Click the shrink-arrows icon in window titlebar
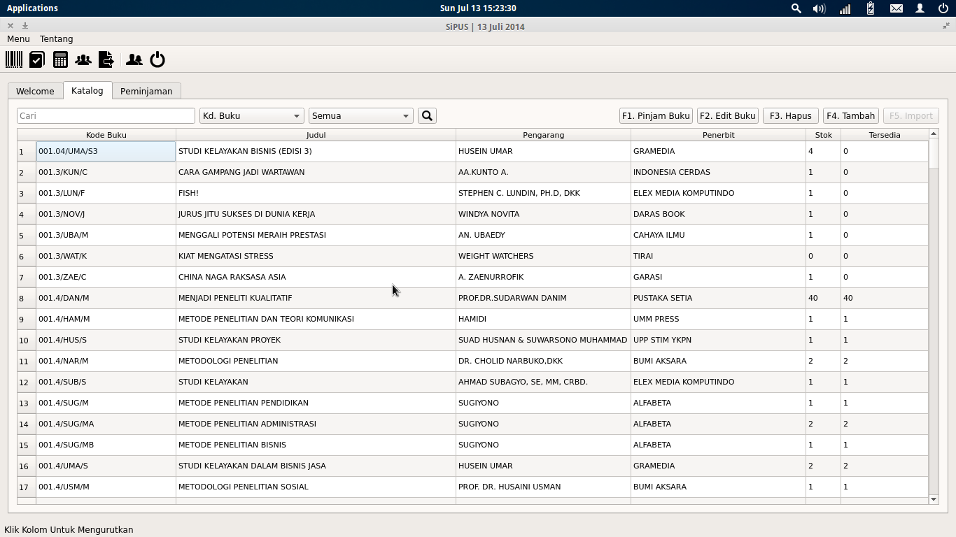Image resolution: width=956 pixels, height=537 pixels. [x=946, y=26]
